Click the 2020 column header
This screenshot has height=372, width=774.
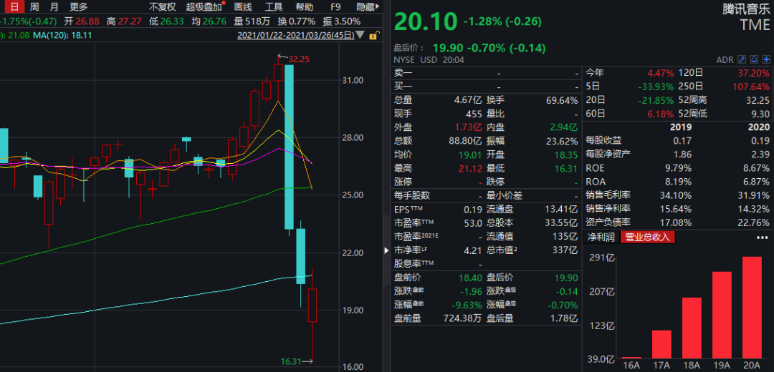(x=759, y=127)
